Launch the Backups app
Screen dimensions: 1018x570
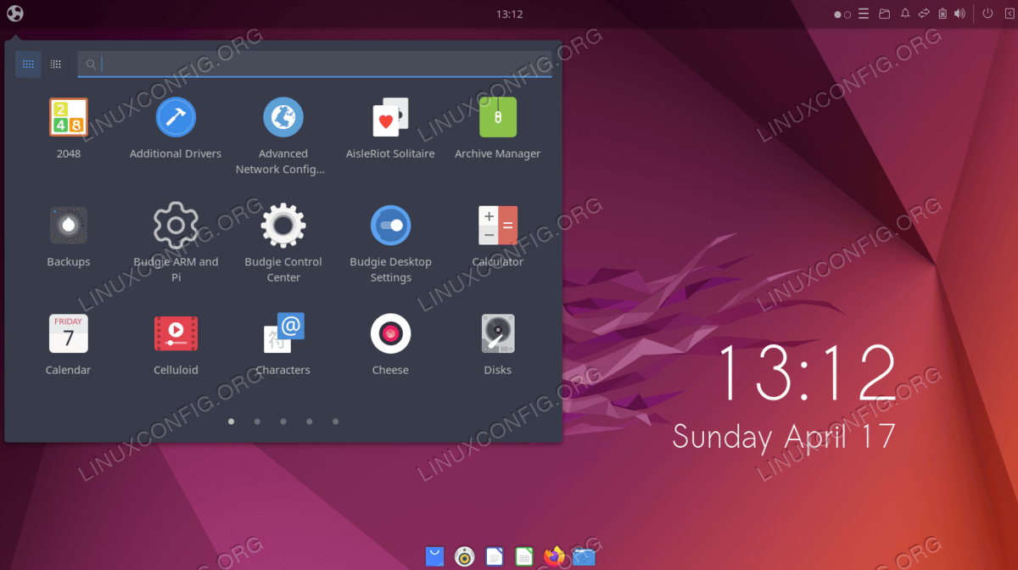point(68,237)
